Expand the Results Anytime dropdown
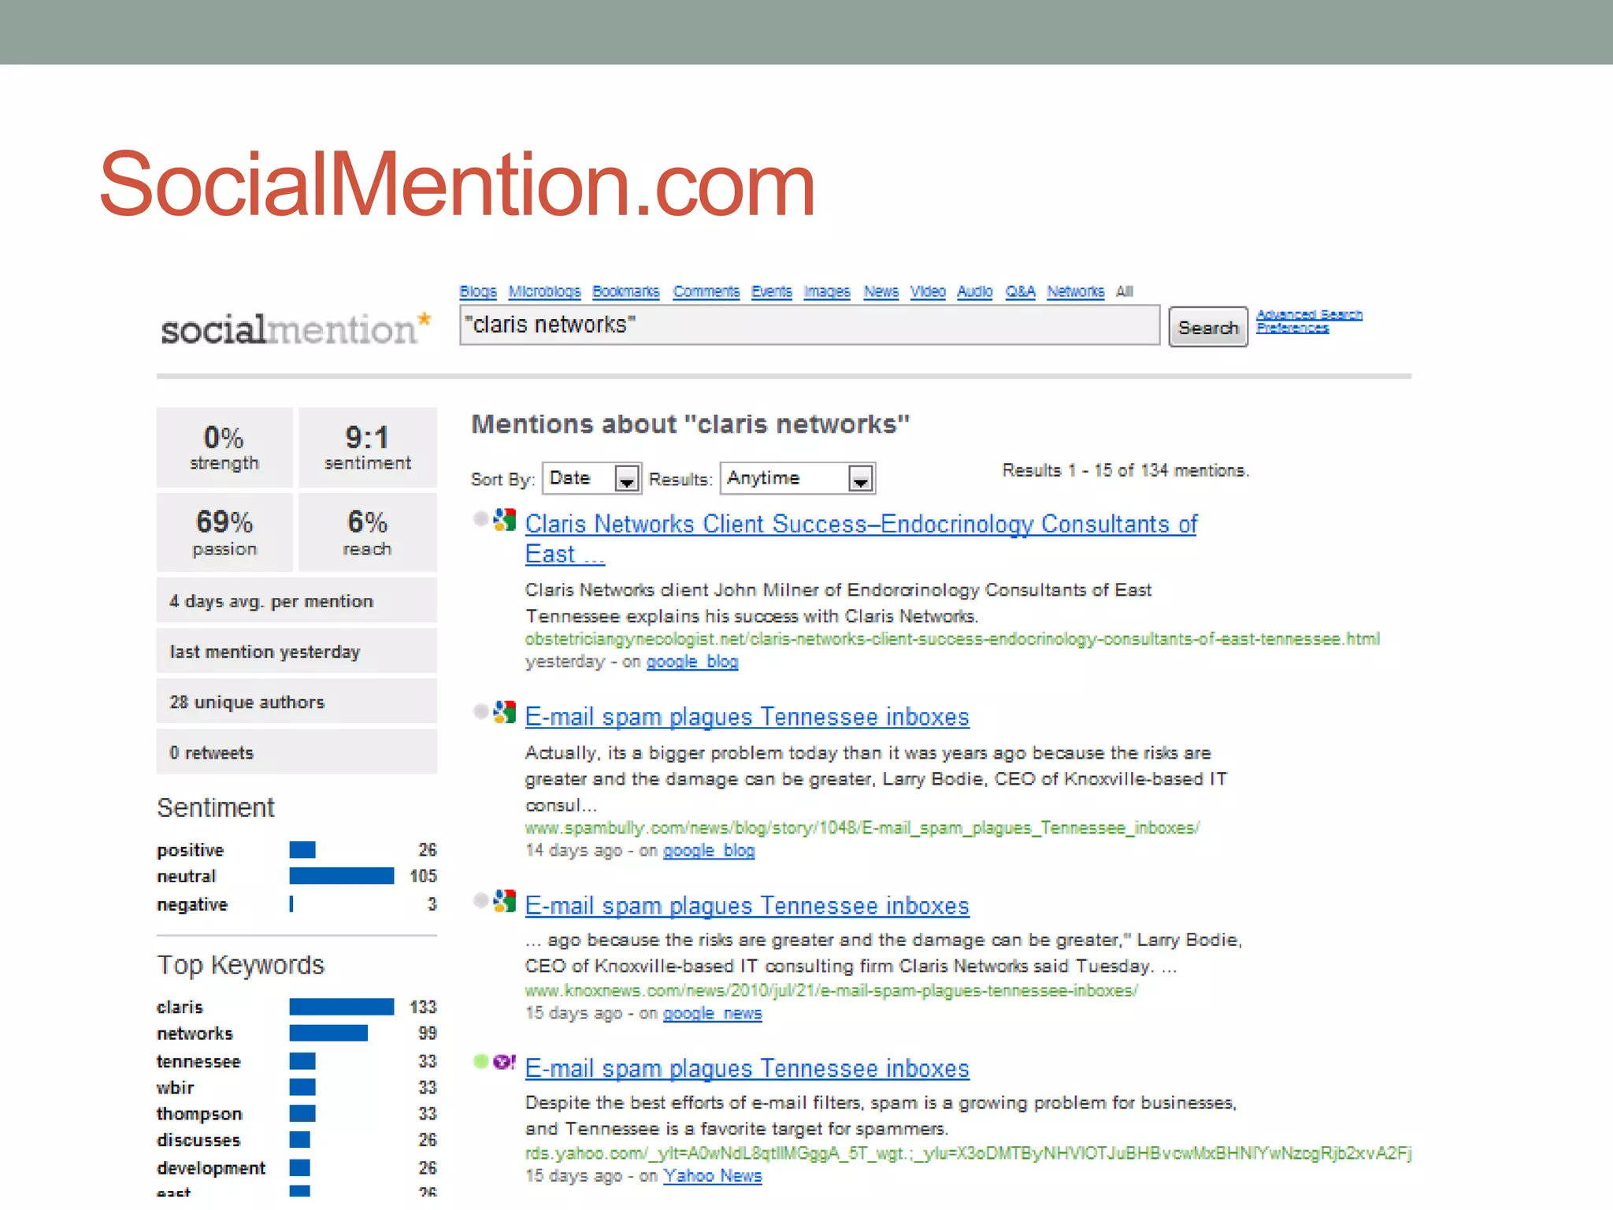 pos(798,478)
